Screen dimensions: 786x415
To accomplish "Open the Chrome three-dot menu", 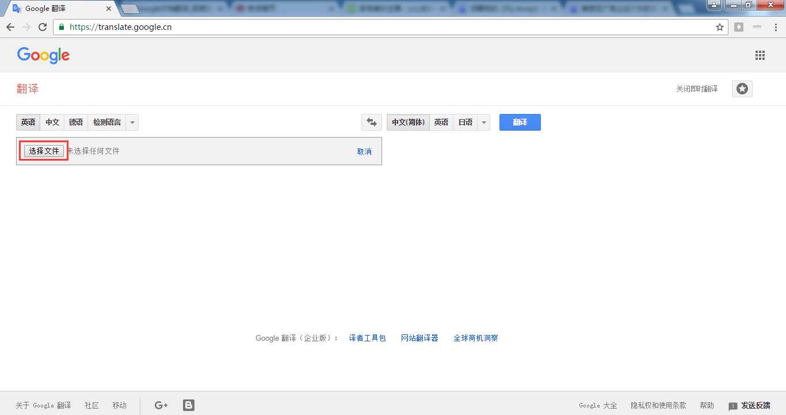I will (x=776, y=27).
